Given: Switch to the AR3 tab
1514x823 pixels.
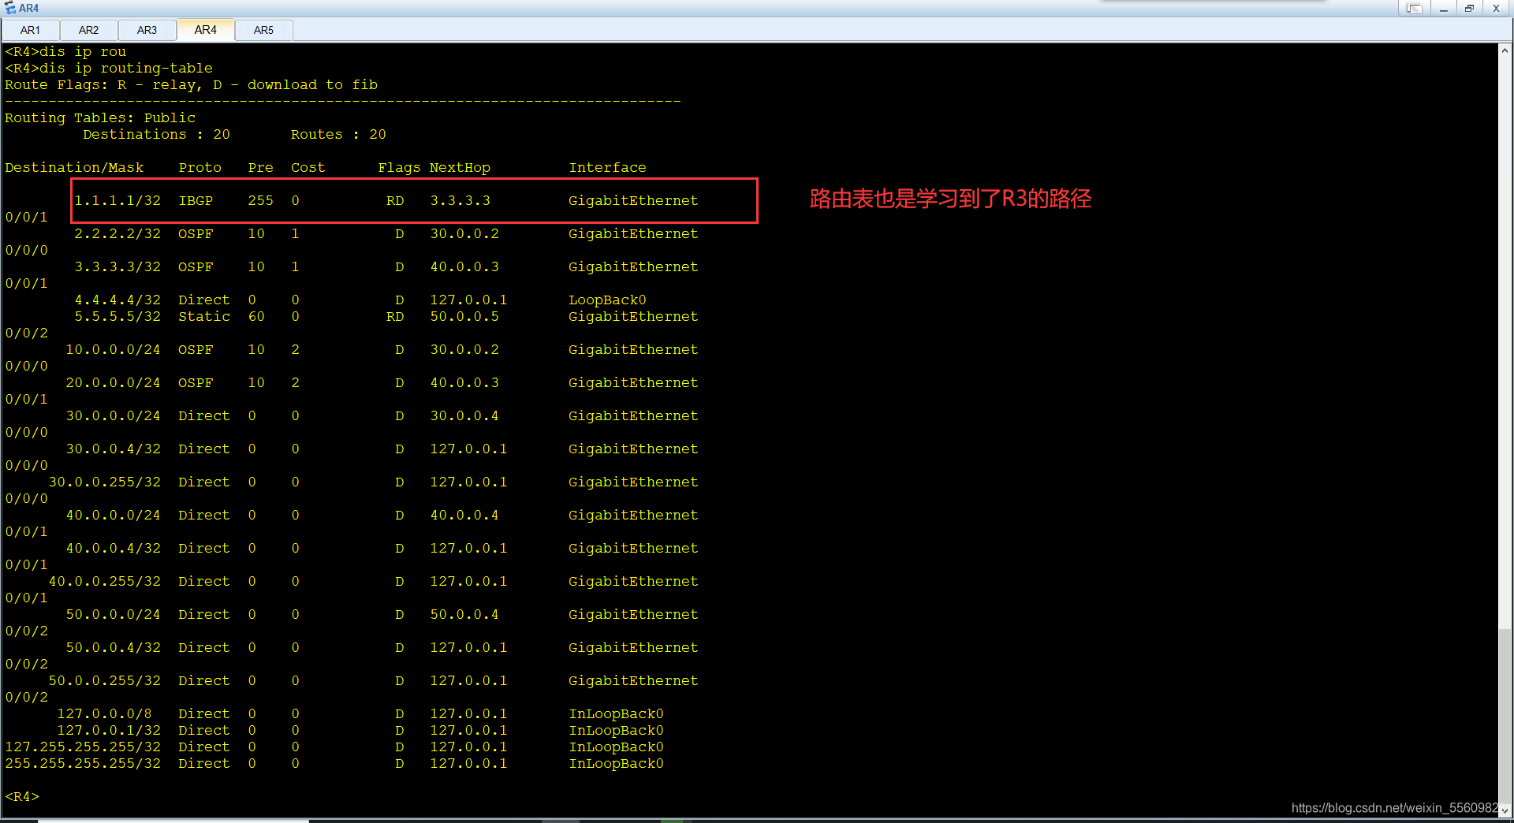Looking at the screenshot, I should pos(147,30).
